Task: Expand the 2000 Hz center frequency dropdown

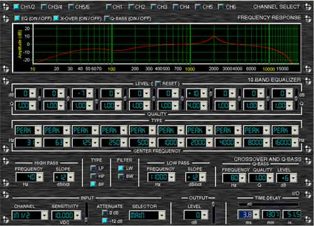Action: point(209,143)
